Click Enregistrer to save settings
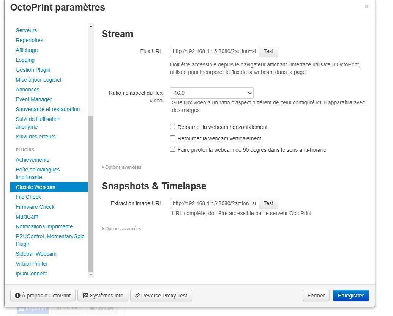393x316 pixels. point(350,296)
